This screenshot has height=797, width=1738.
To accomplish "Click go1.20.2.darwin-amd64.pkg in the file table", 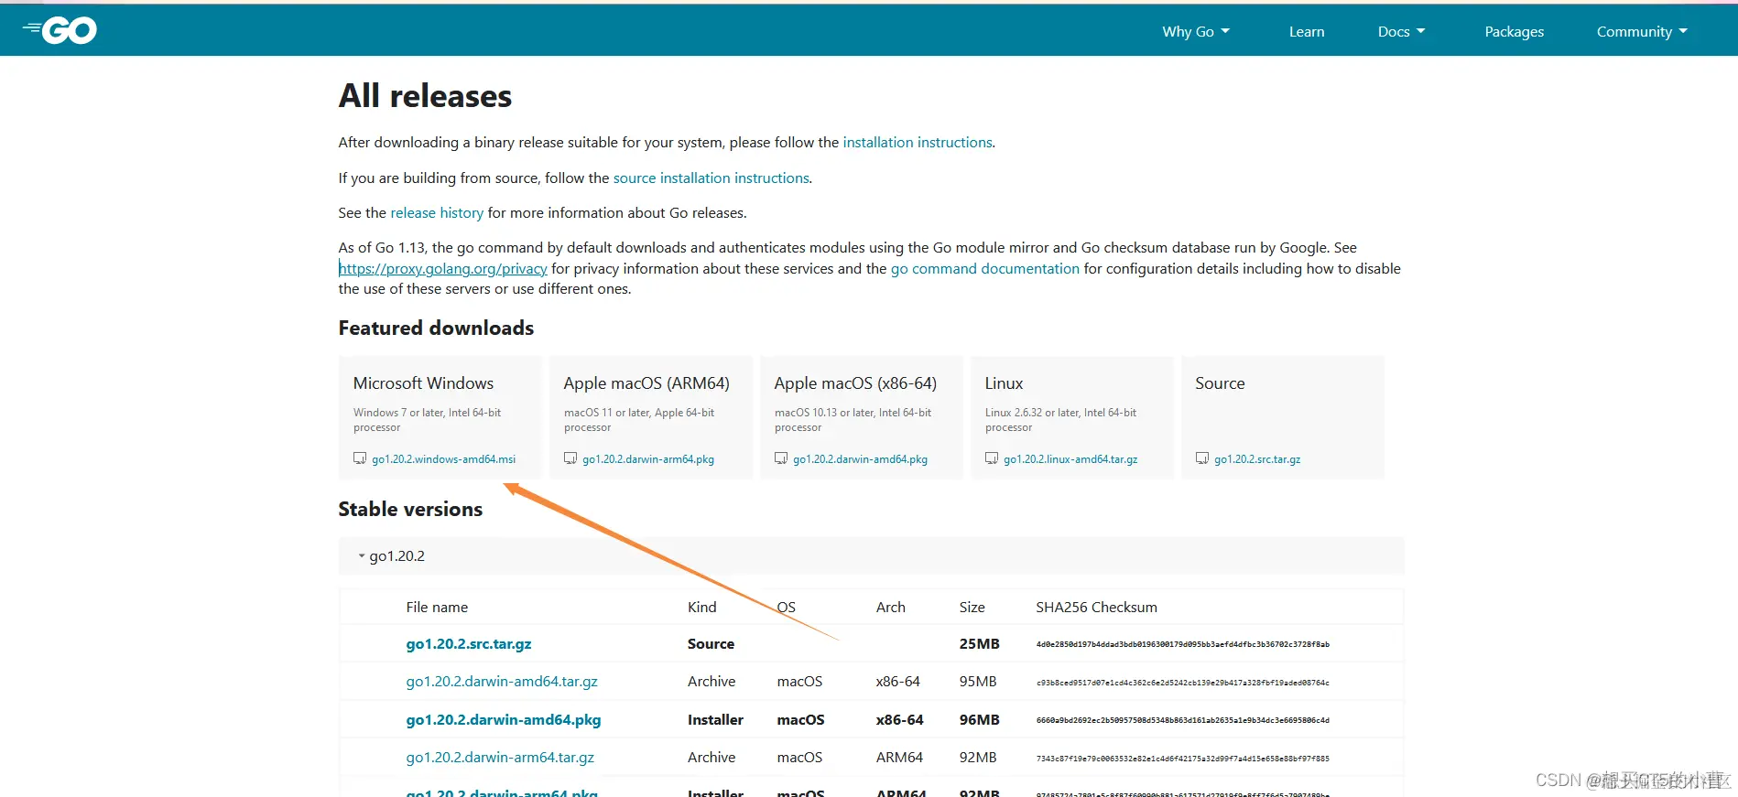I will tap(504, 720).
